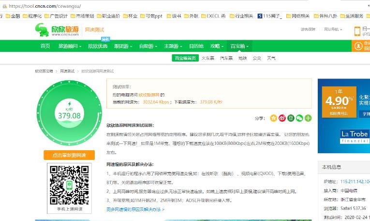Image resolution: width=370 pixels, height=221 pixels.
Task: Expand the 主题游 dropdown menu
Action: point(173,46)
